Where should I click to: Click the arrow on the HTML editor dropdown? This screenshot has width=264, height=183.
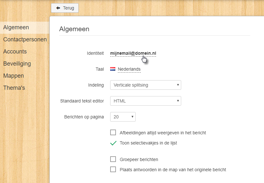(x=178, y=101)
